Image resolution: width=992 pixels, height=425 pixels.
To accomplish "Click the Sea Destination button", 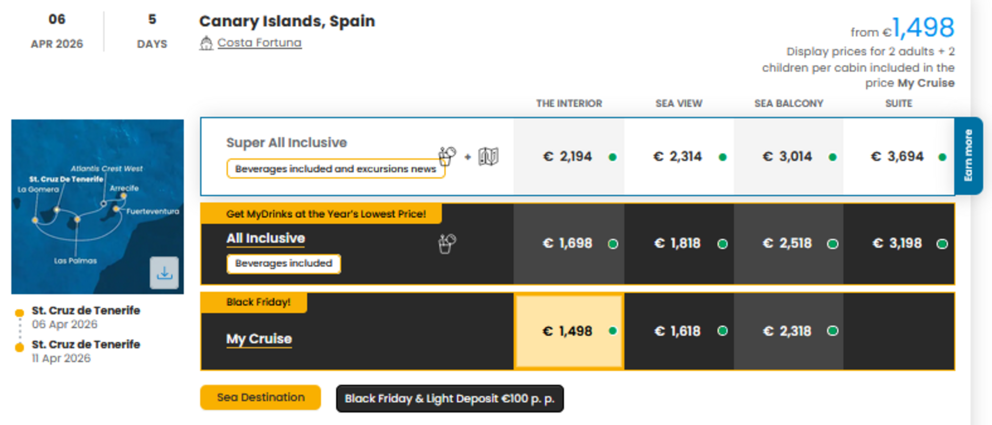I will (260, 397).
